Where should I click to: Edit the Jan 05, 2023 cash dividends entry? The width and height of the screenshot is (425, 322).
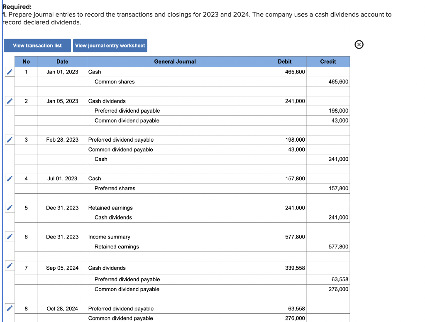click(9, 101)
